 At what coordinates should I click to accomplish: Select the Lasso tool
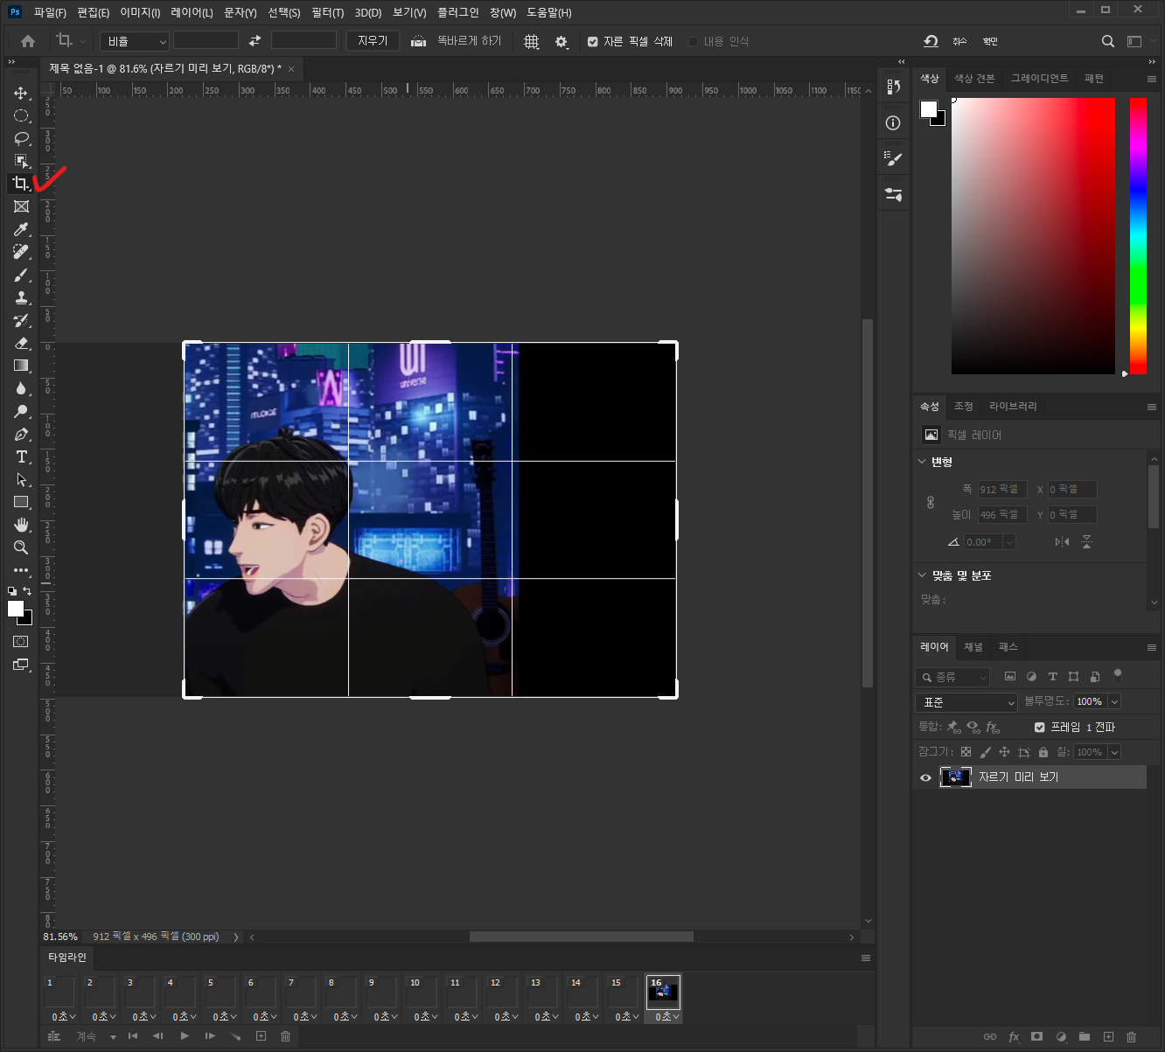(21, 138)
